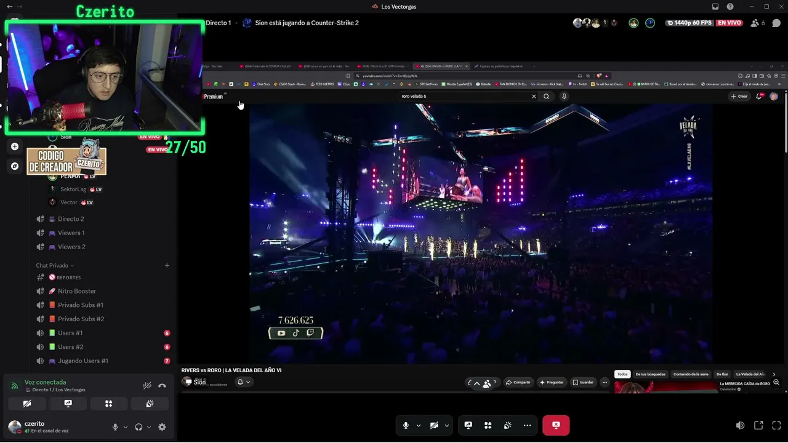
Task: Toggle noise suppression in voice panel
Action: tap(147, 386)
